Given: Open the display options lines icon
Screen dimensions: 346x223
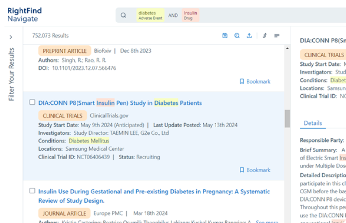Looking at the screenshot, I should [277, 36].
